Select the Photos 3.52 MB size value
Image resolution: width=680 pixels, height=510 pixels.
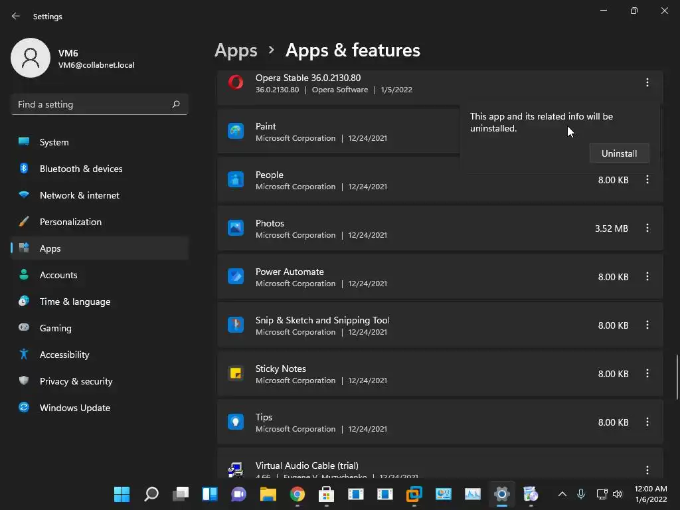611,228
